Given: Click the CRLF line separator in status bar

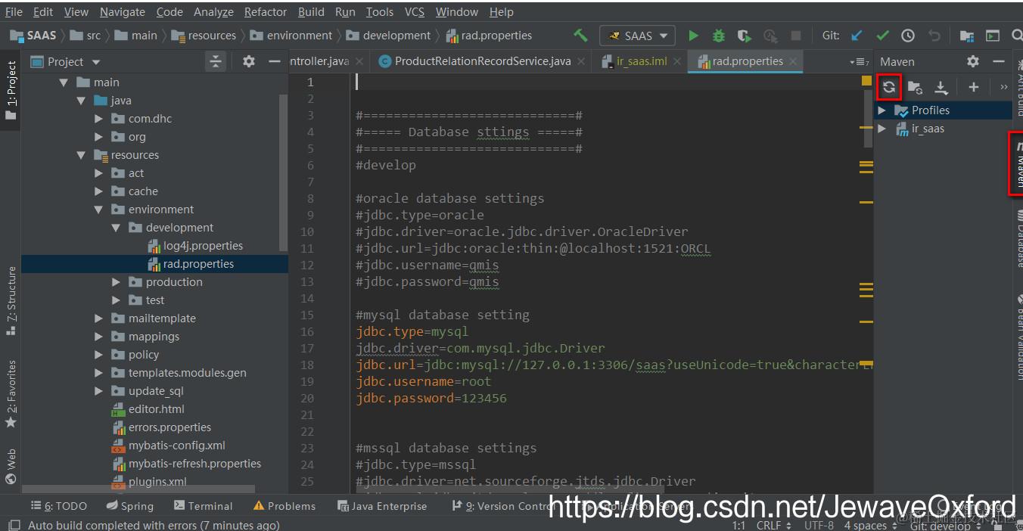Looking at the screenshot, I should pos(773,525).
